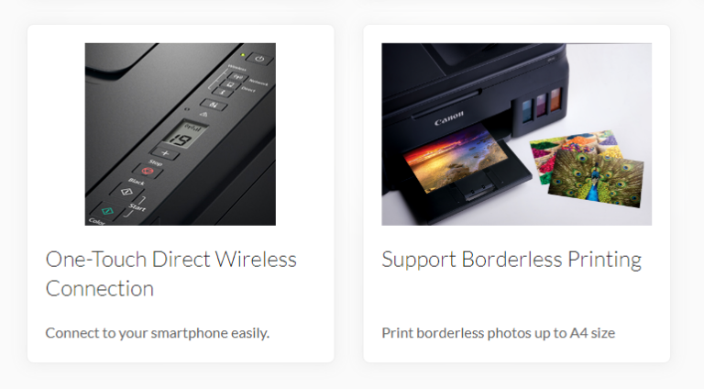Screen dimensions: 704x389
Task: Click the plus button below the LCD
Action: tap(165, 153)
